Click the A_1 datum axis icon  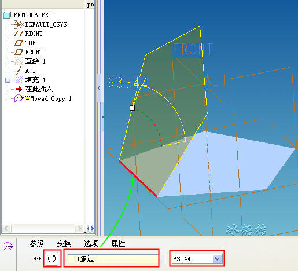pyautogui.click(x=19, y=71)
